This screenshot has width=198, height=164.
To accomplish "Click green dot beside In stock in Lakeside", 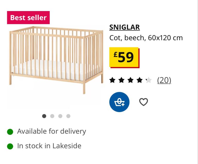I will 10,146.
